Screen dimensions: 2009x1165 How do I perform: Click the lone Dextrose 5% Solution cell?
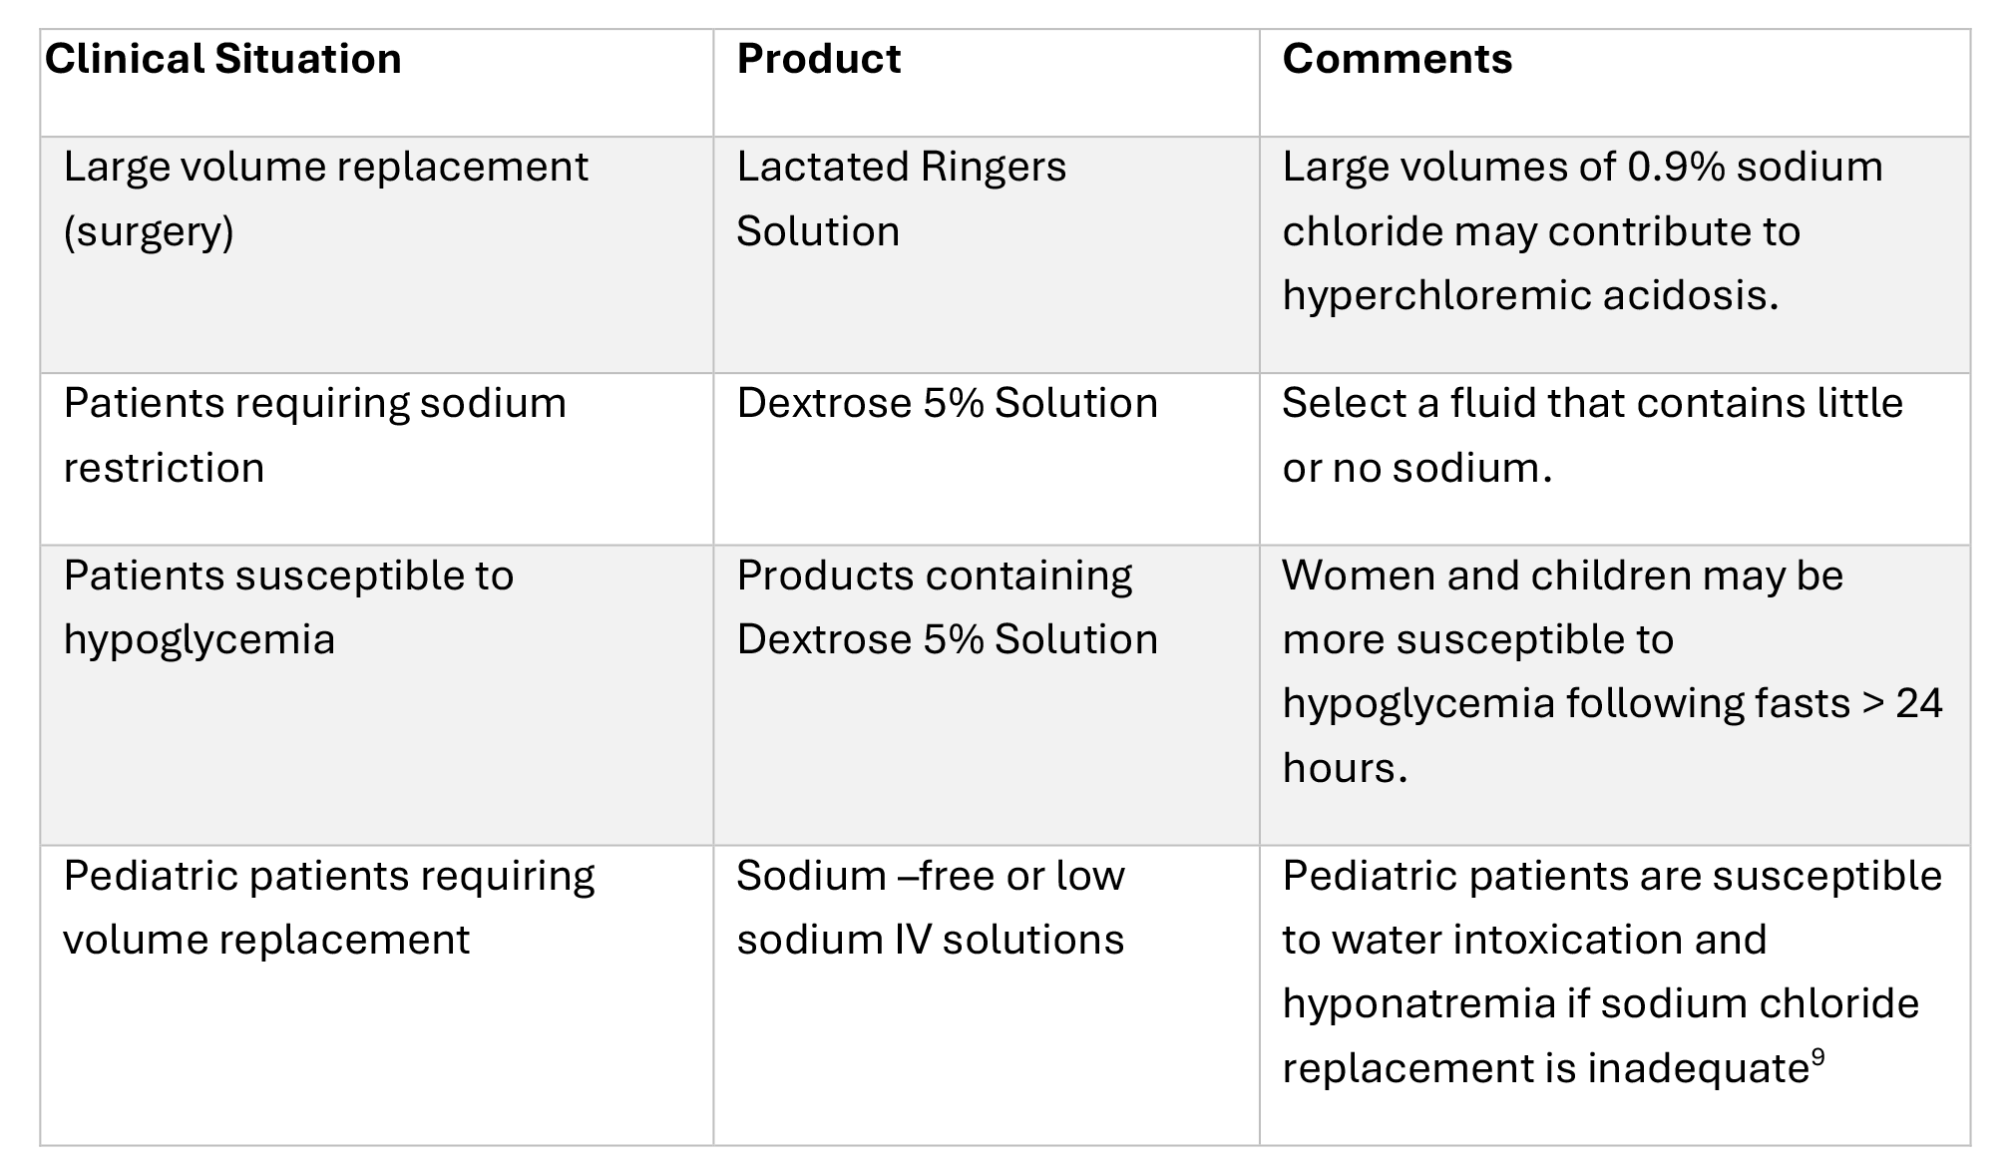point(947,404)
